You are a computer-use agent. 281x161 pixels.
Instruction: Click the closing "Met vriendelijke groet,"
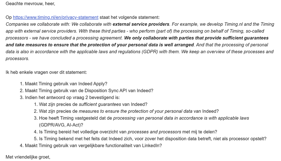tap(28, 157)
